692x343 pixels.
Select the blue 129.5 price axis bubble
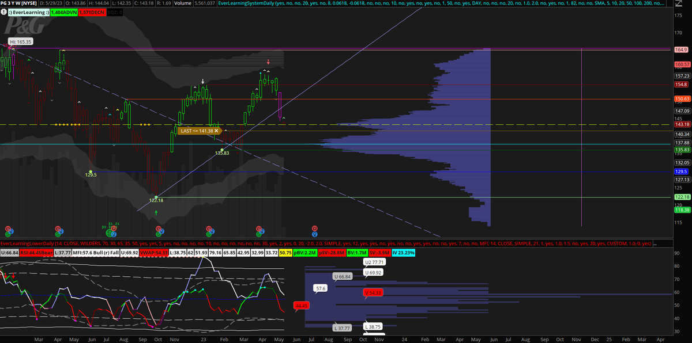point(681,171)
